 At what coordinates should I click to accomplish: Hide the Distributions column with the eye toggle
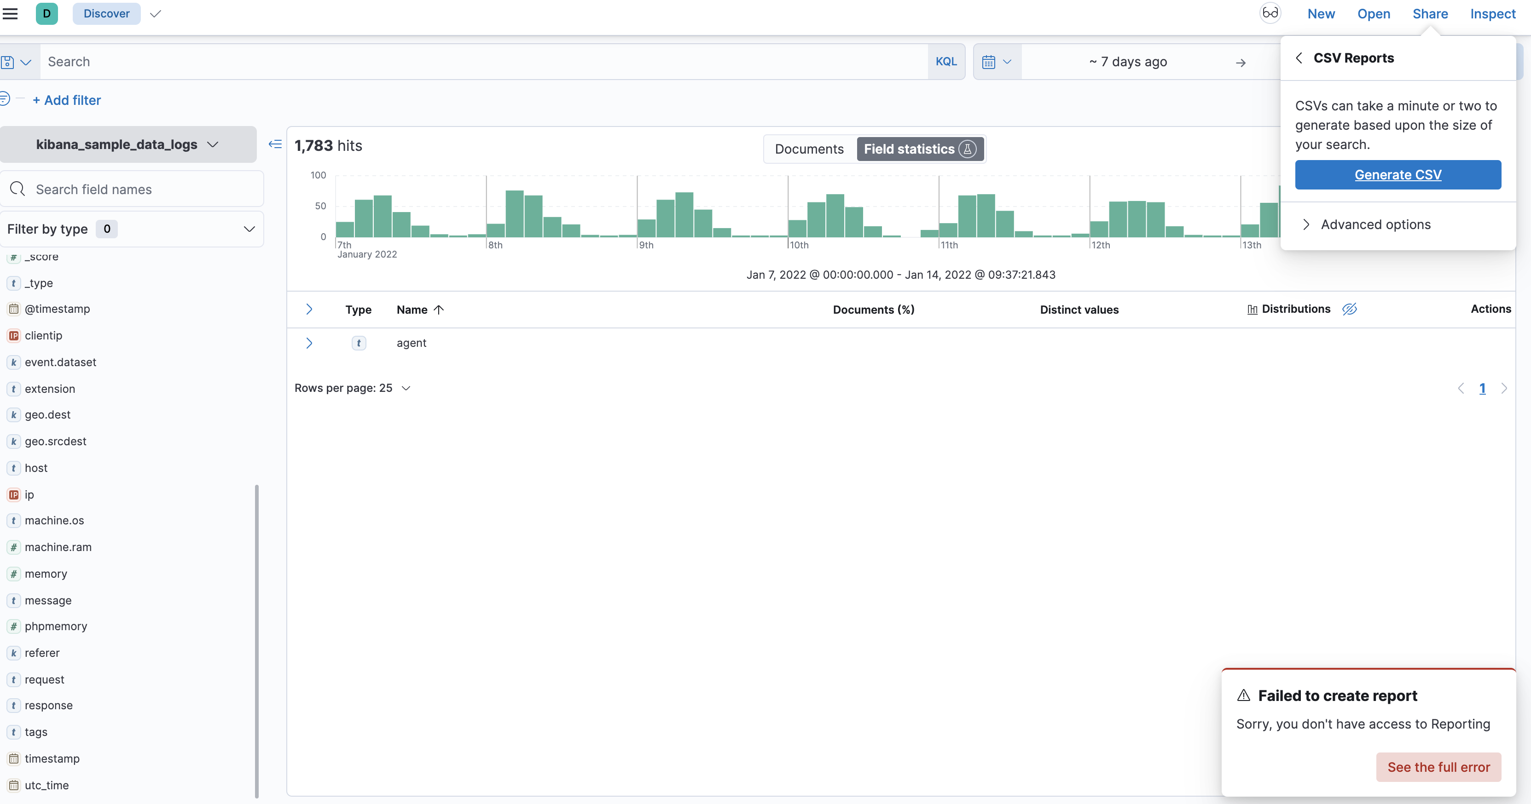click(x=1350, y=309)
